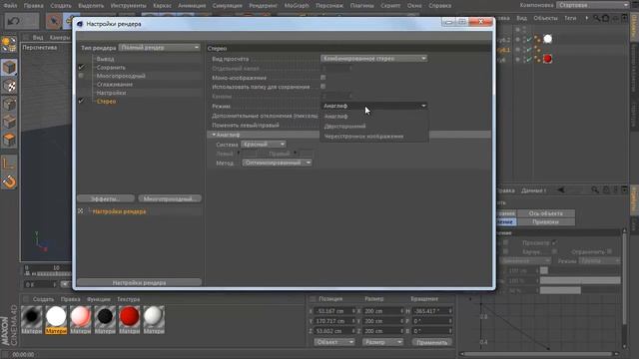Select Сглаживание in render settings list
The height and width of the screenshot is (359, 639).
tap(115, 84)
